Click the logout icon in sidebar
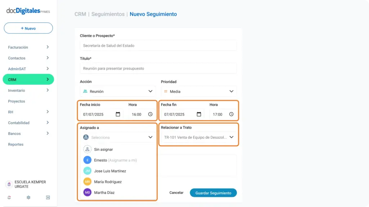The image size is (369, 207). (48, 198)
